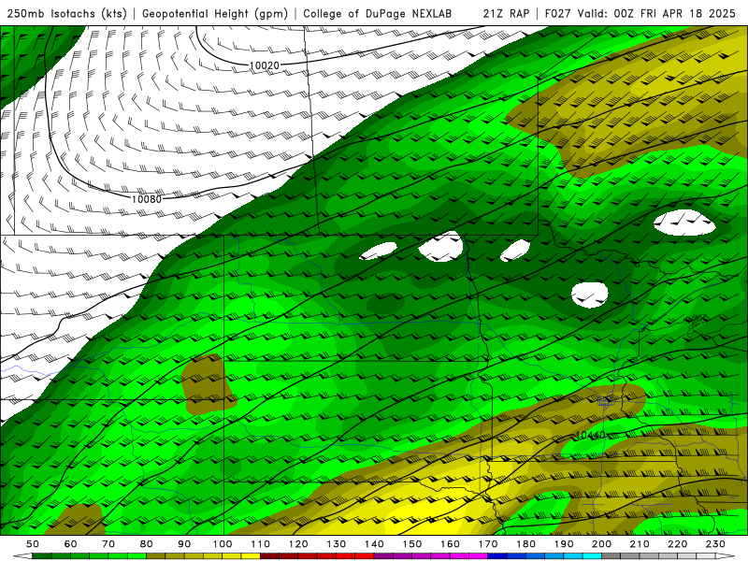Click the 180 label on the color bar
The width and height of the screenshot is (748, 561).
[x=525, y=544]
